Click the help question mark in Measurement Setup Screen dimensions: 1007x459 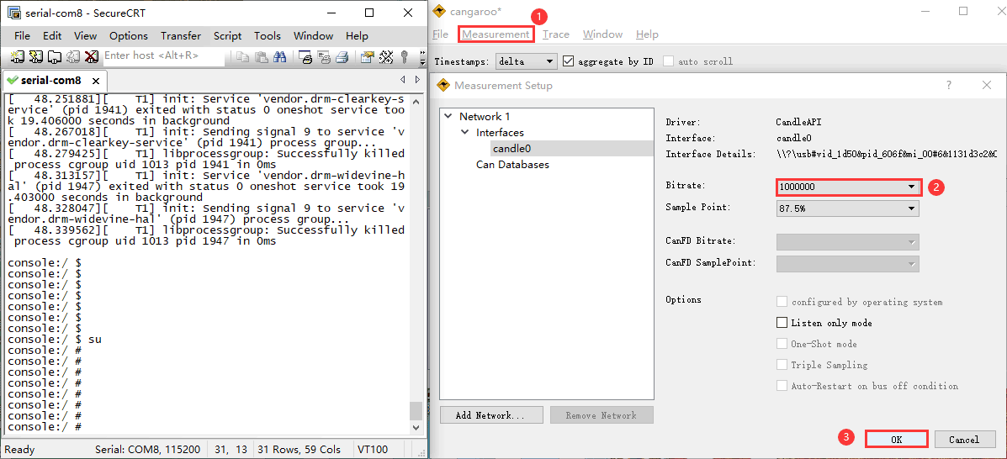[x=949, y=85]
